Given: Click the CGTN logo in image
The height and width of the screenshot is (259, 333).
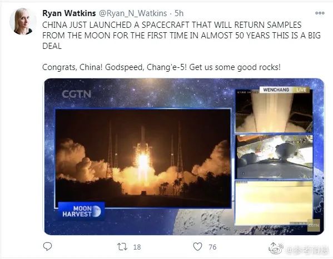Looking at the screenshot, I should 77,94.
